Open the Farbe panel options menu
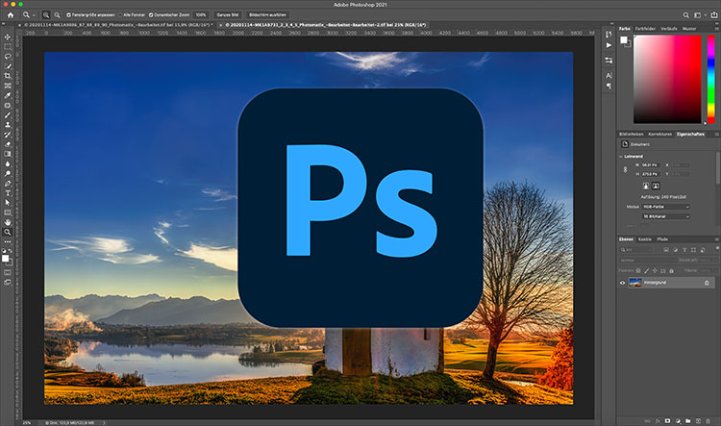The height and width of the screenshot is (426, 721). 716,29
